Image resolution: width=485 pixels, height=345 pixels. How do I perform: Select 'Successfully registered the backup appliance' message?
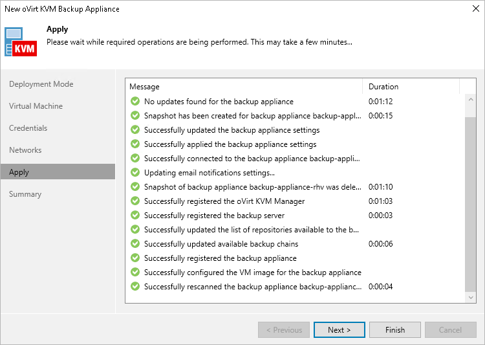tap(221, 258)
